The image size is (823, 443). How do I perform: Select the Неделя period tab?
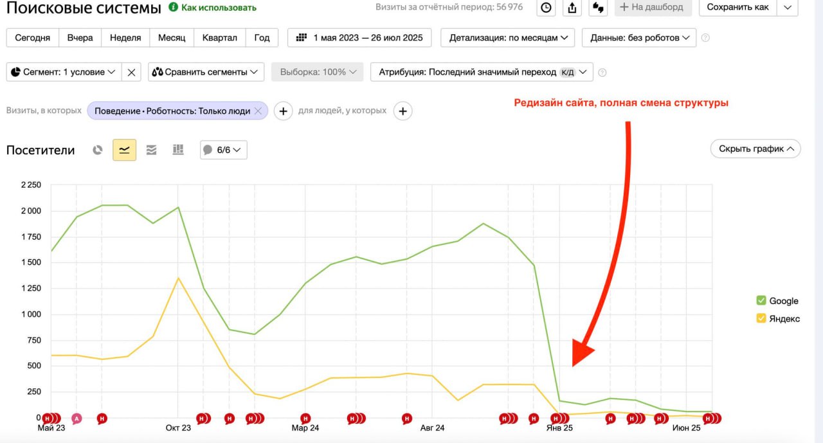(125, 37)
